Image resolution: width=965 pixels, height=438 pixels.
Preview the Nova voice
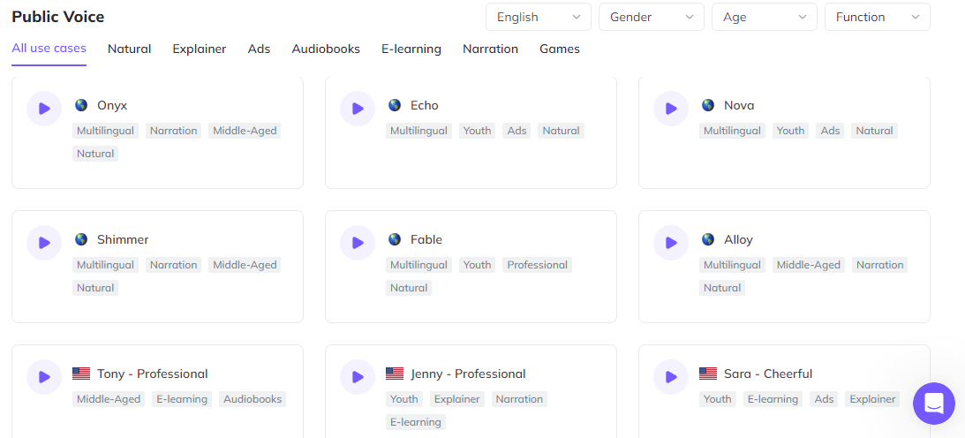coord(671,109)
